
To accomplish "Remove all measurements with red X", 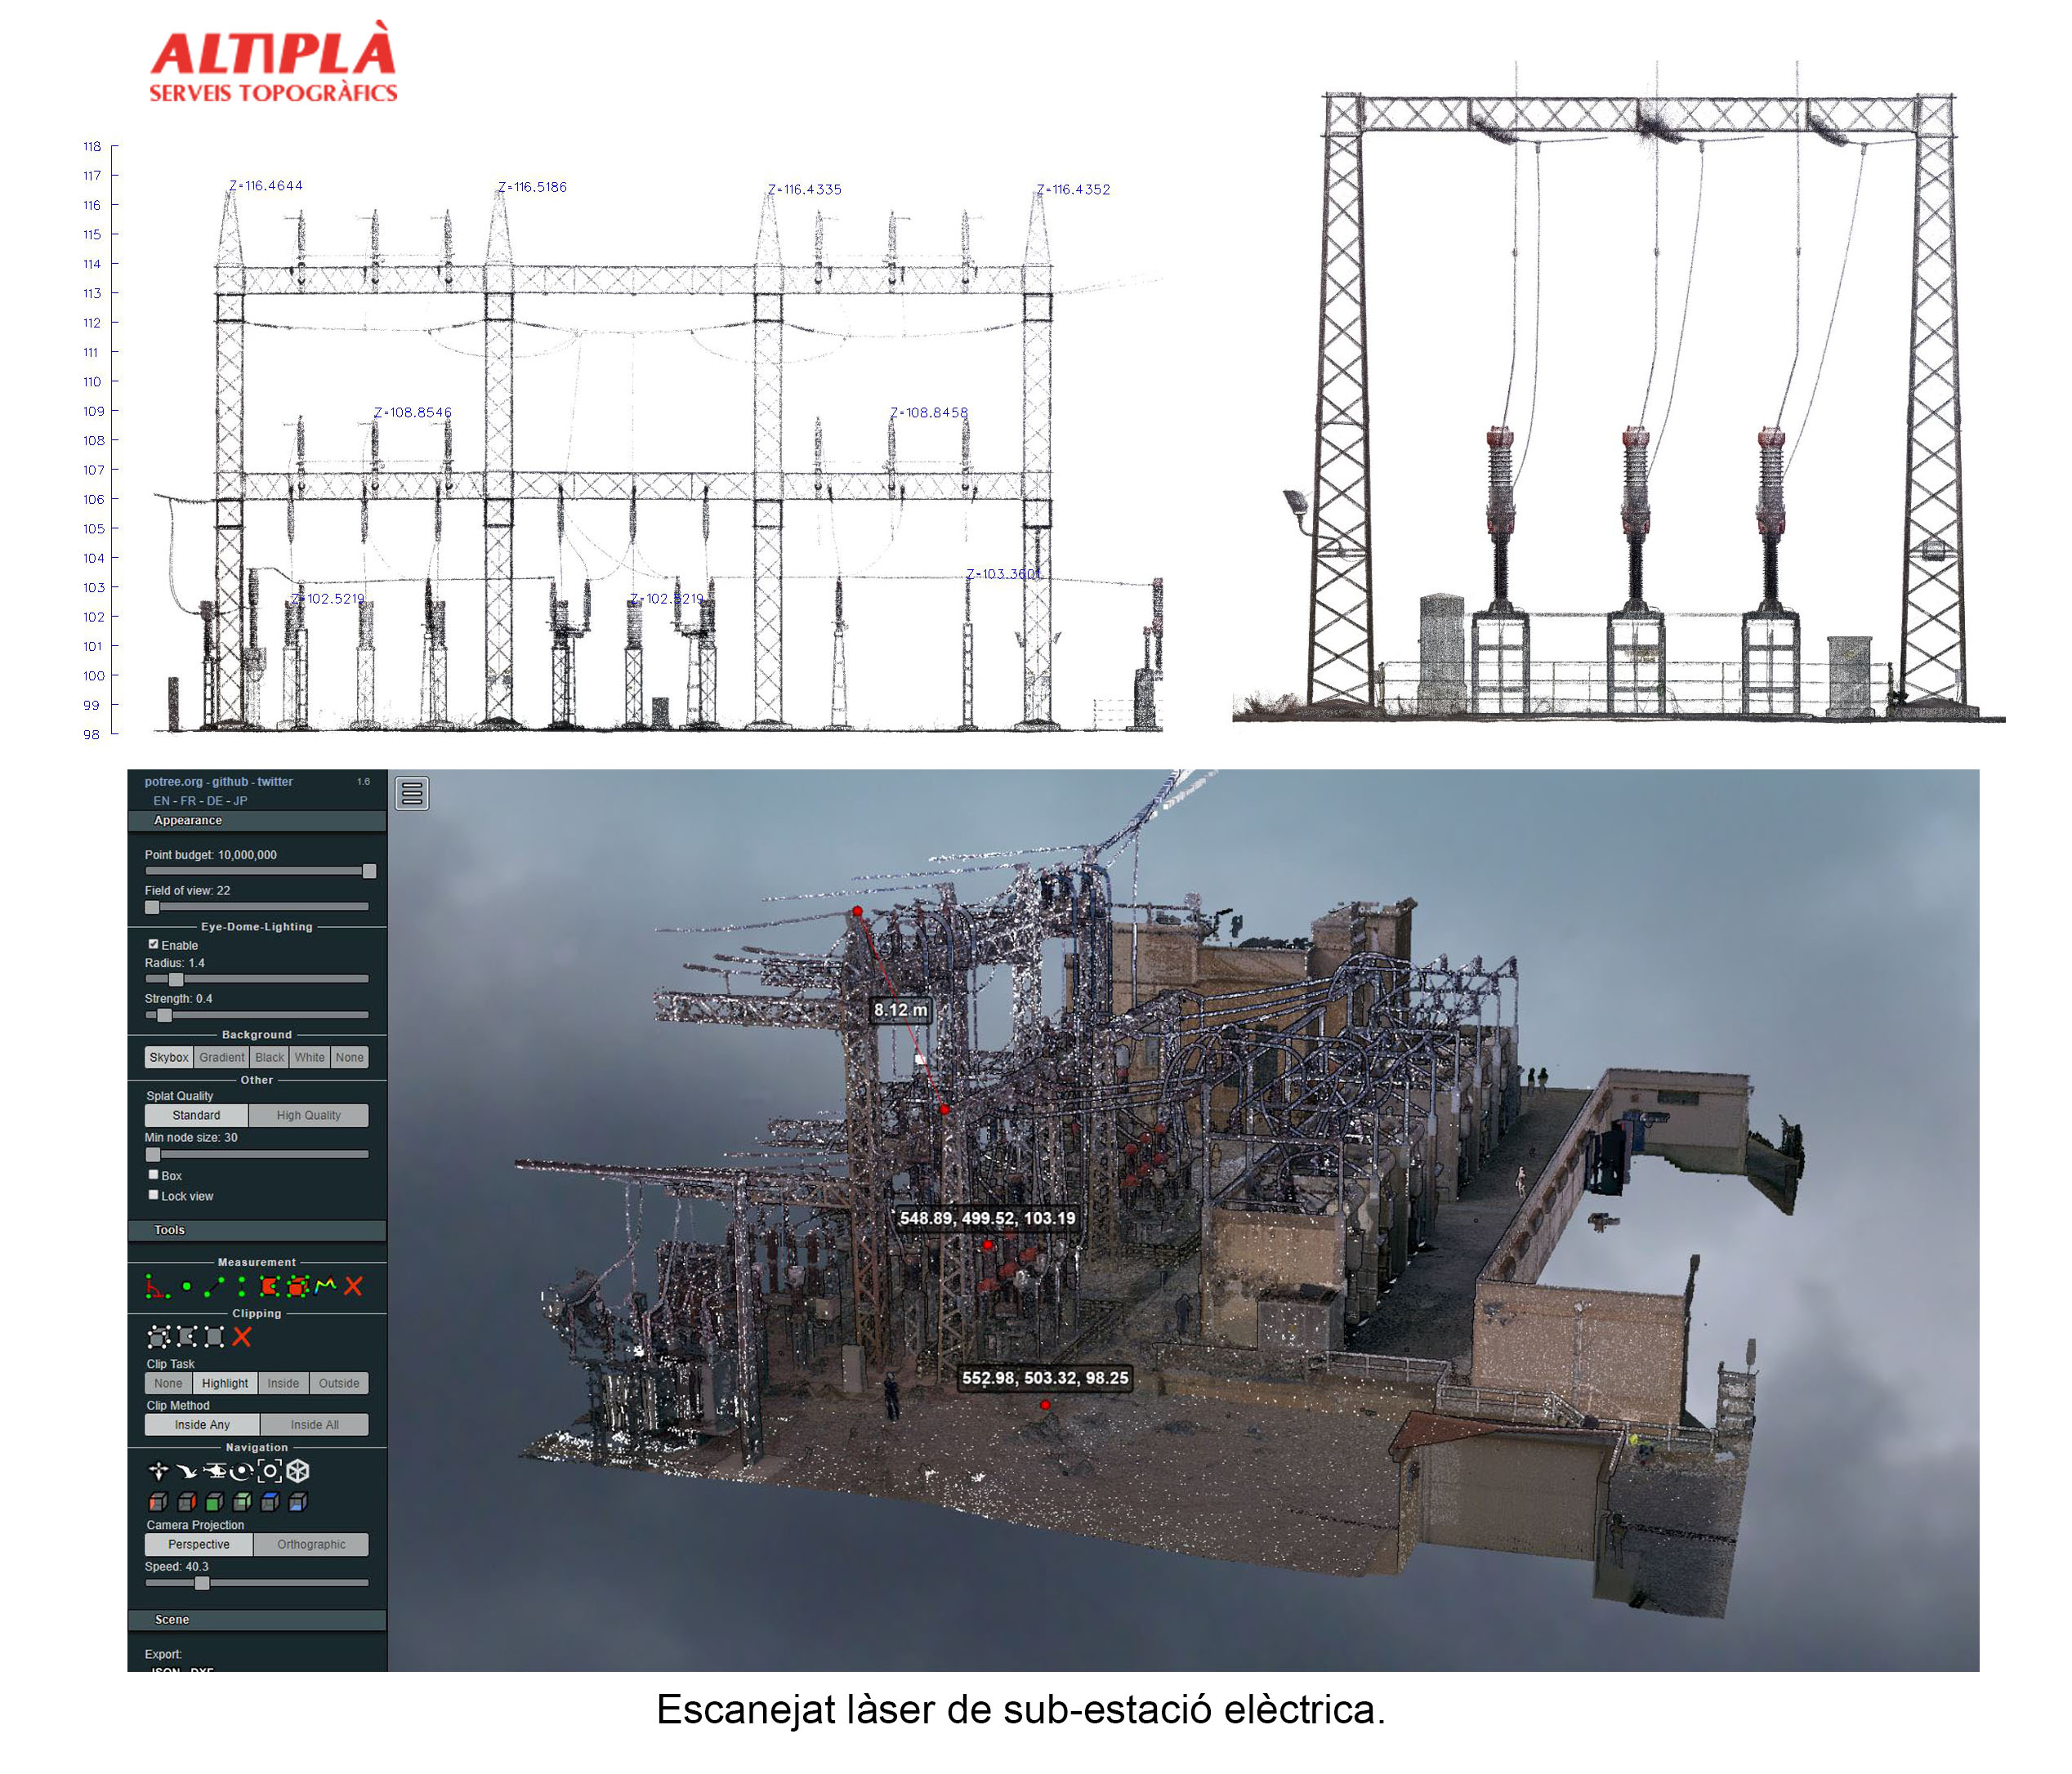I will [353, 1286].
